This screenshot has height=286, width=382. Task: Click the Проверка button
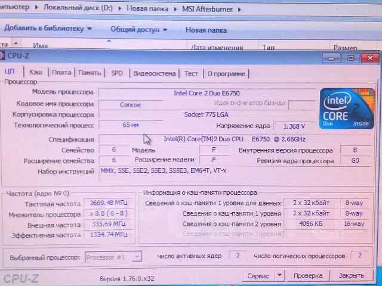(308, 275)
